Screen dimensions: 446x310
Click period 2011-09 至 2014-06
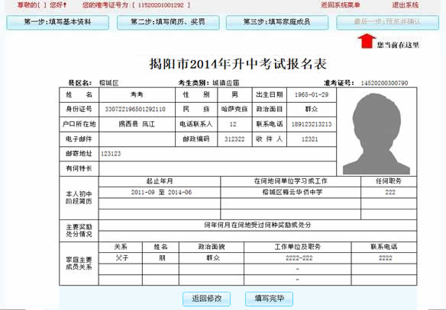coord(161,192)
